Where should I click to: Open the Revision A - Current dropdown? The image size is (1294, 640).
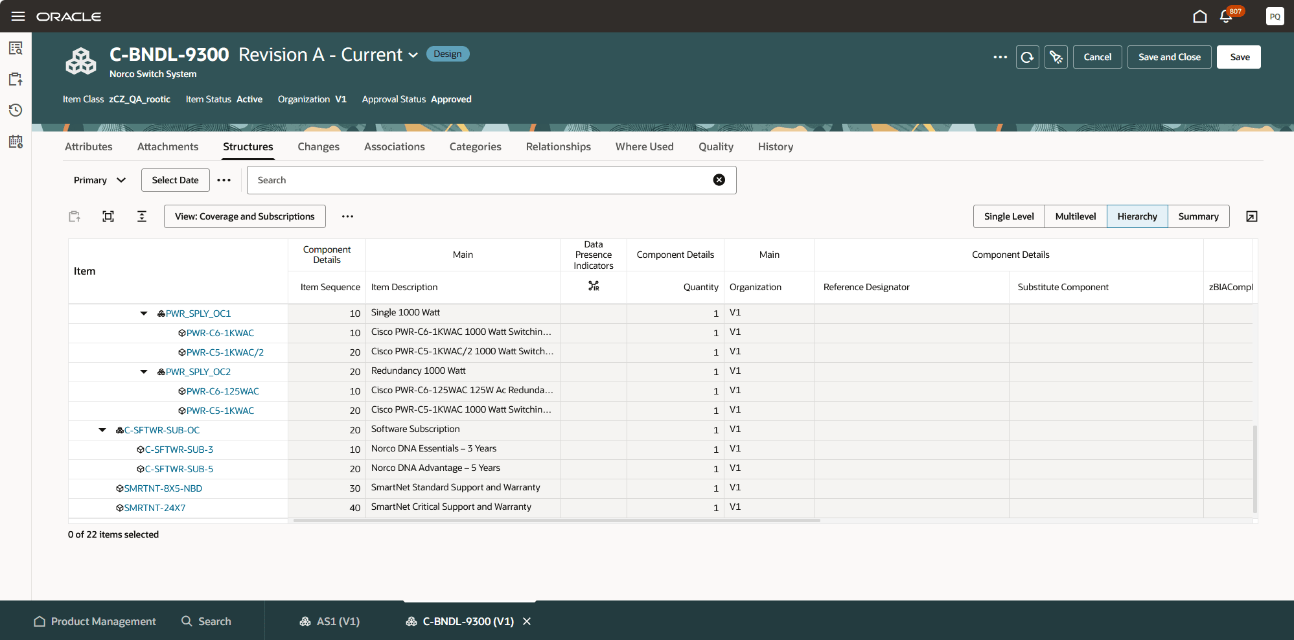329,55
